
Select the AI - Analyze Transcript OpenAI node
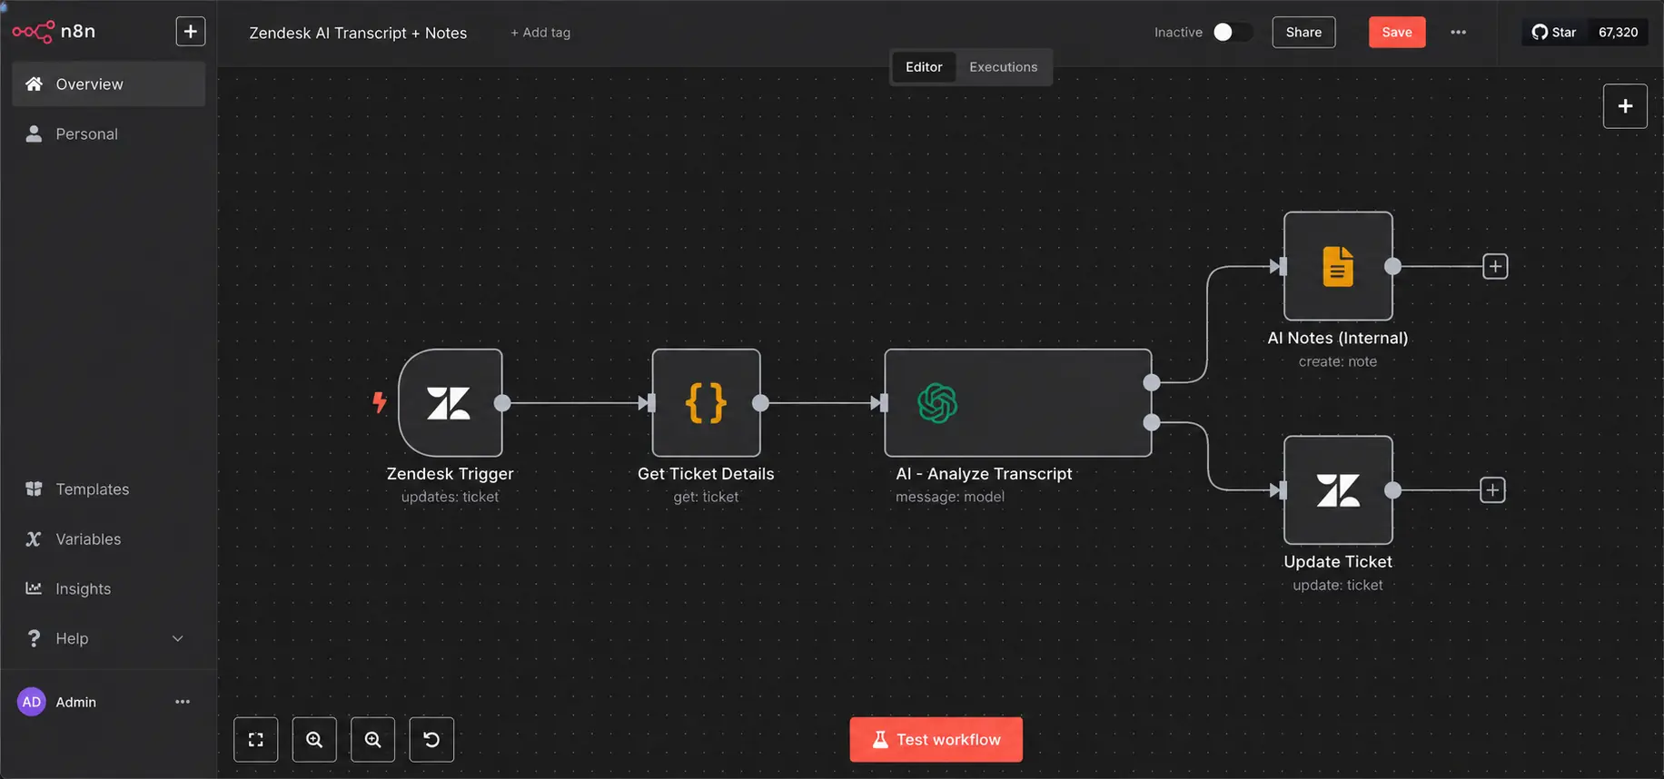pyautogui.click(x=1018, y=402)
